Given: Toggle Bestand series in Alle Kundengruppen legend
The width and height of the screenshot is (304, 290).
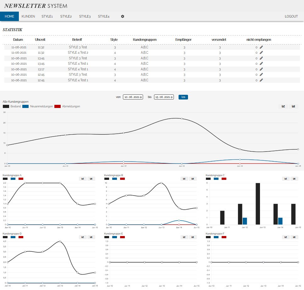Looking at the screenshot, I should point(6,106).
